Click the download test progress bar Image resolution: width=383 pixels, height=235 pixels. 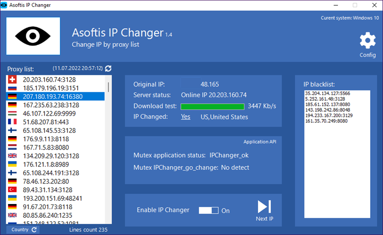tap(212, 107)
